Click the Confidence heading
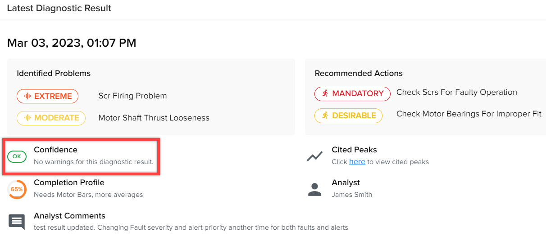The width and height of the screenshot is (546, 236). pyautogui.click(x=55, y=150)
